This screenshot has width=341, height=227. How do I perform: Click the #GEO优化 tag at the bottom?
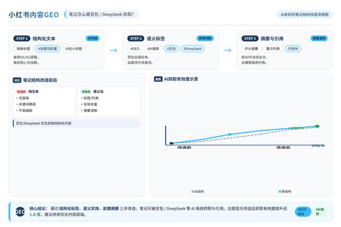point(303,212)
